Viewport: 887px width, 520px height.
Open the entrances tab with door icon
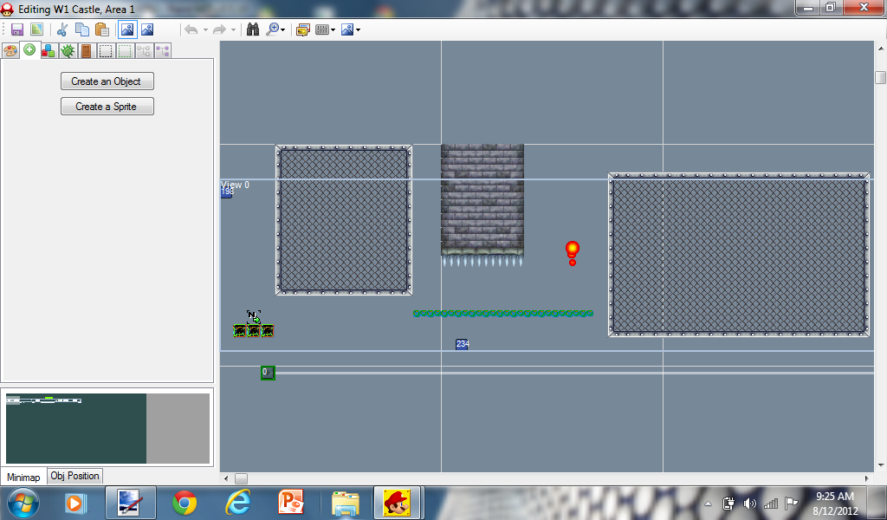point(87,51)
